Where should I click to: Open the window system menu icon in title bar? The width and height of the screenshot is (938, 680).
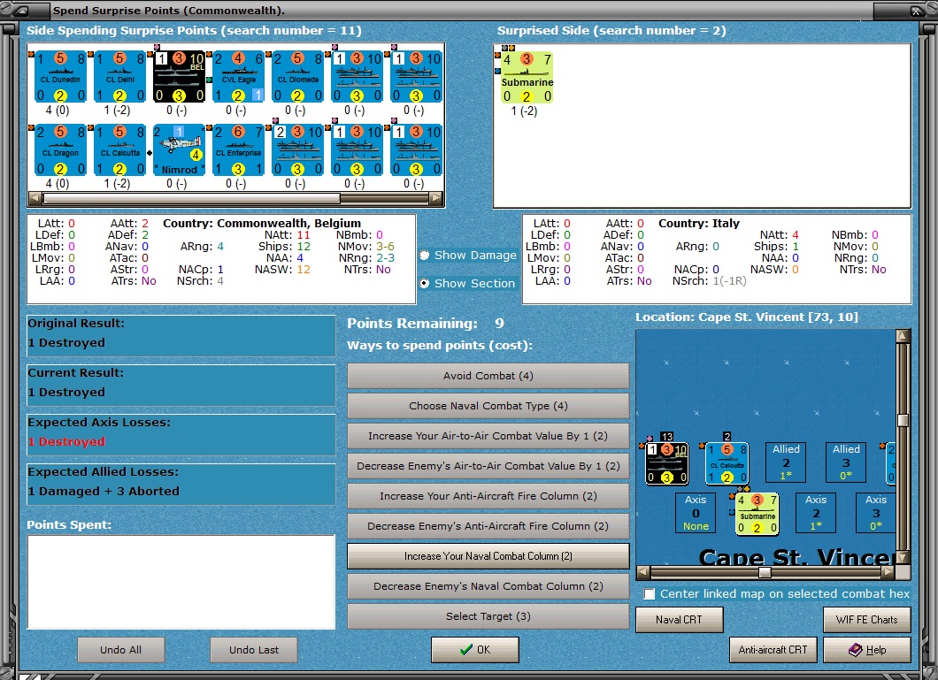tap(21, 10)
